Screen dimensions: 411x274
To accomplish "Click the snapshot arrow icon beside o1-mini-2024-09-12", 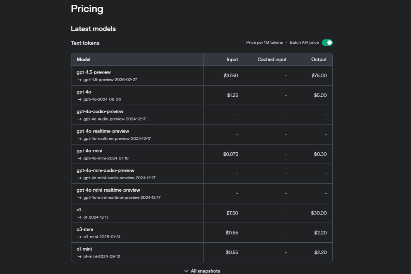I will [79, 257].
